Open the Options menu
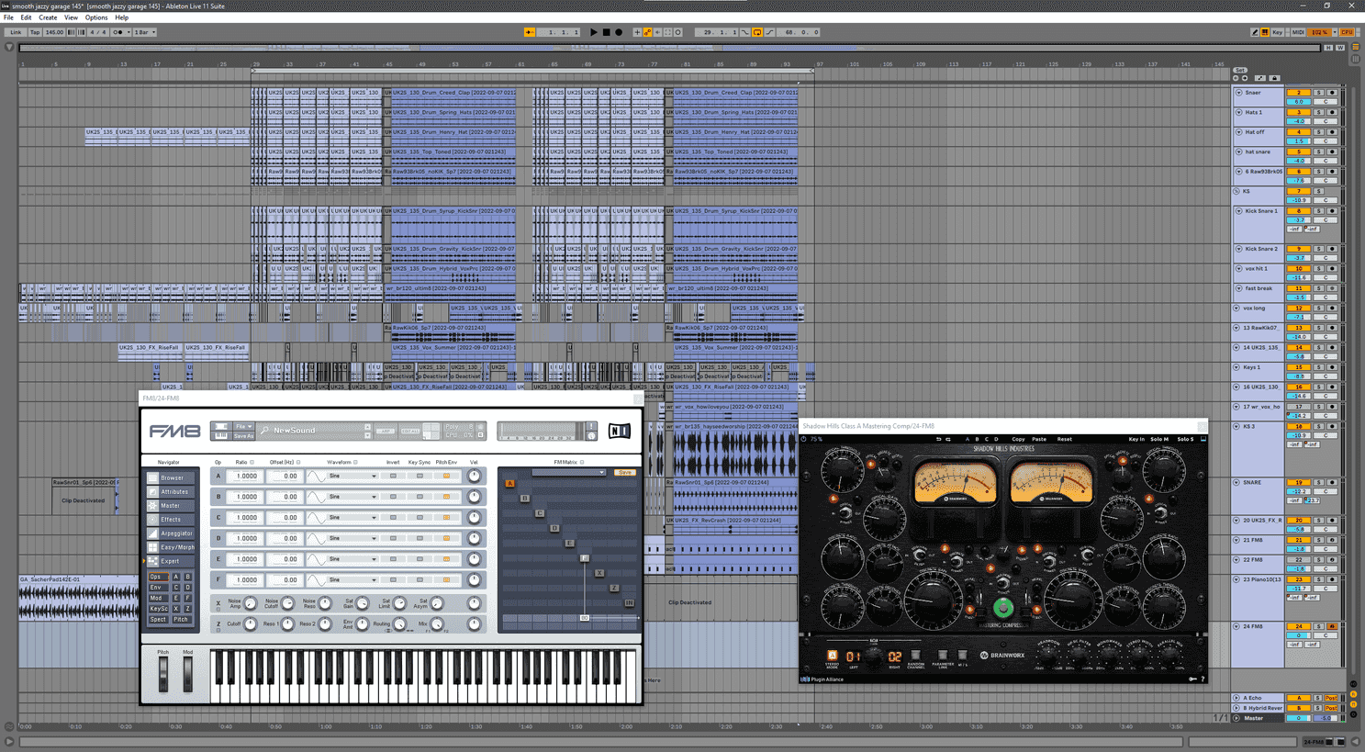Viewport: 1365px width, 752px height. tap(95, 17)
